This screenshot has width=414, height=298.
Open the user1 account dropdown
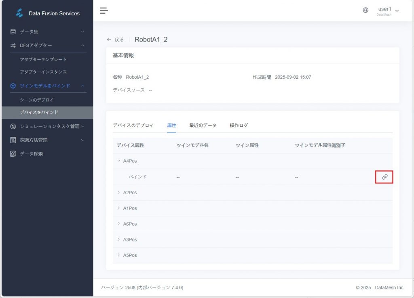pos(388,10)
